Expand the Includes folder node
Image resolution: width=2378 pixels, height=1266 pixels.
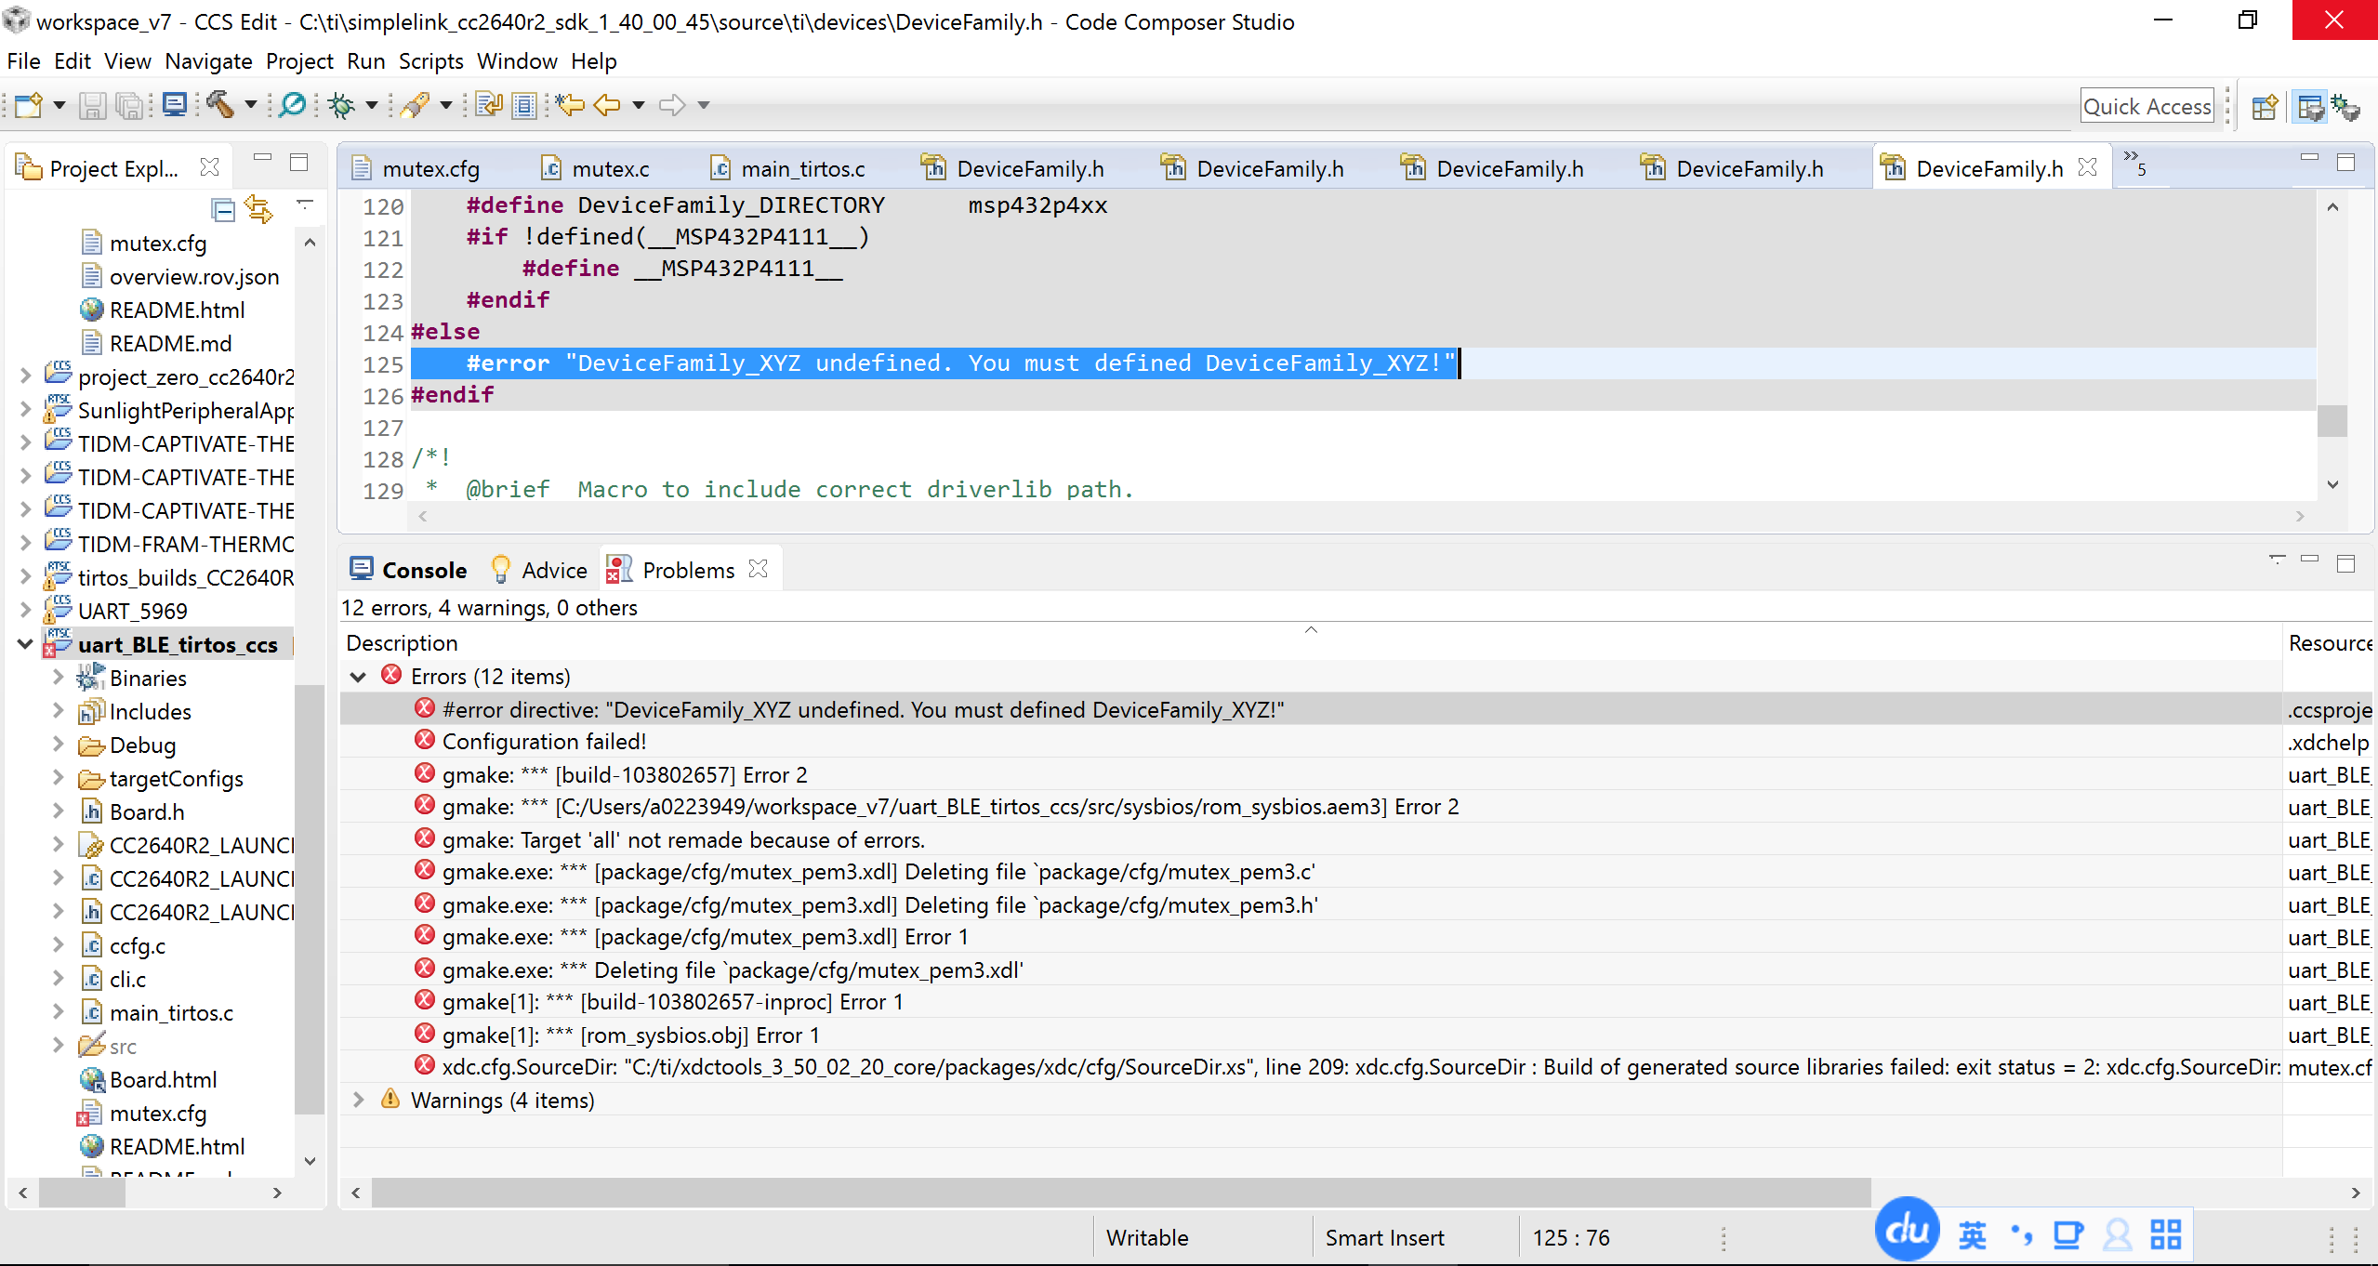click(58, 711)
